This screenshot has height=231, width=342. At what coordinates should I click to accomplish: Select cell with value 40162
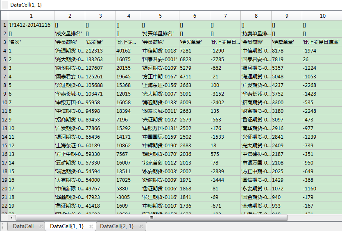(129, 51)
